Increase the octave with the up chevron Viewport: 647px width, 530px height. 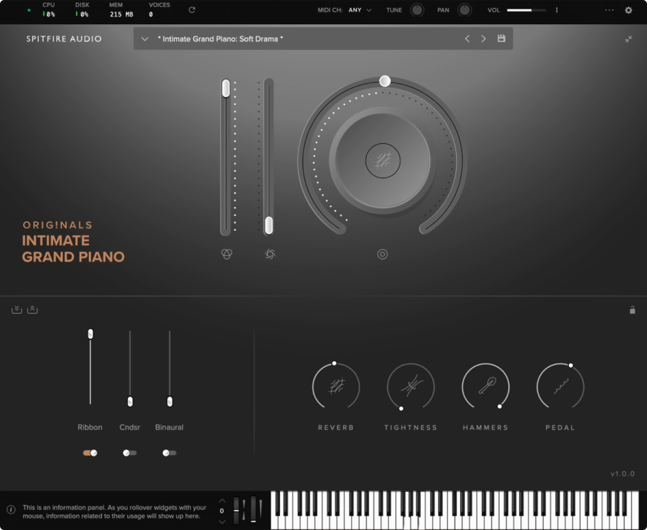coord(222,501)
